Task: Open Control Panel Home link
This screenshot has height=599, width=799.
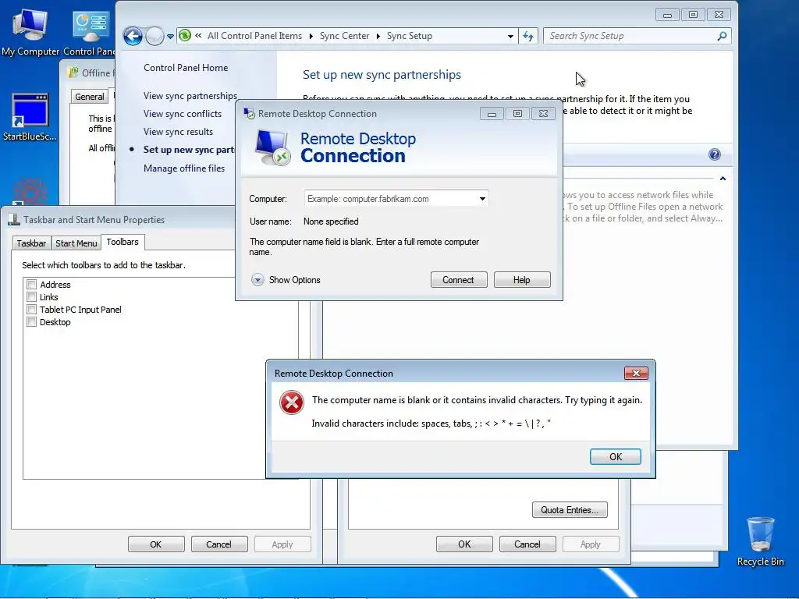Action: point(186,68)
